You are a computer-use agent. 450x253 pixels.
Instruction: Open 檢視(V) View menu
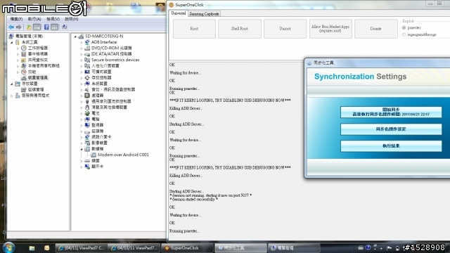point(53,19)
